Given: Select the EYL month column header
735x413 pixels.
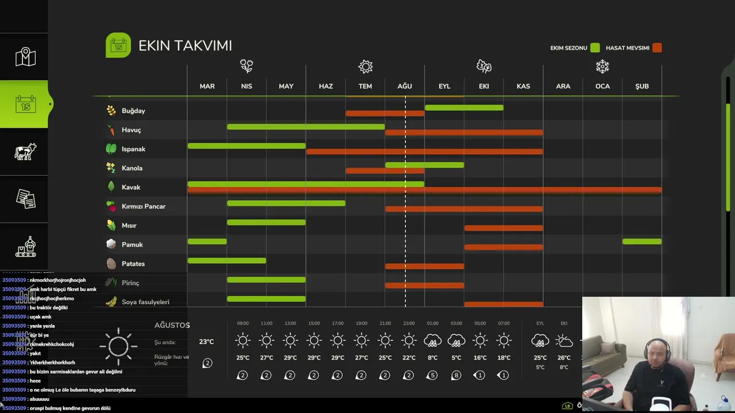Looking at the screenshot, I should pos(444,86).
